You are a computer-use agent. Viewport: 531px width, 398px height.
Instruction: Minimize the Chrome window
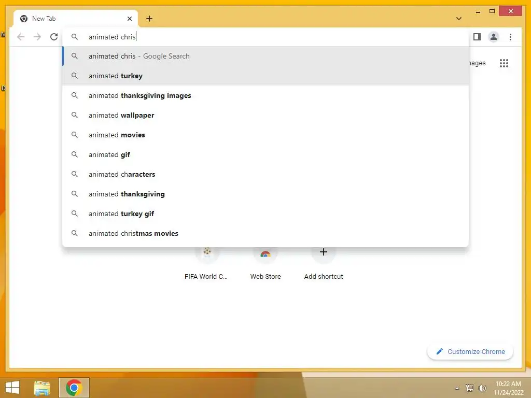click(x=478, y=11)
